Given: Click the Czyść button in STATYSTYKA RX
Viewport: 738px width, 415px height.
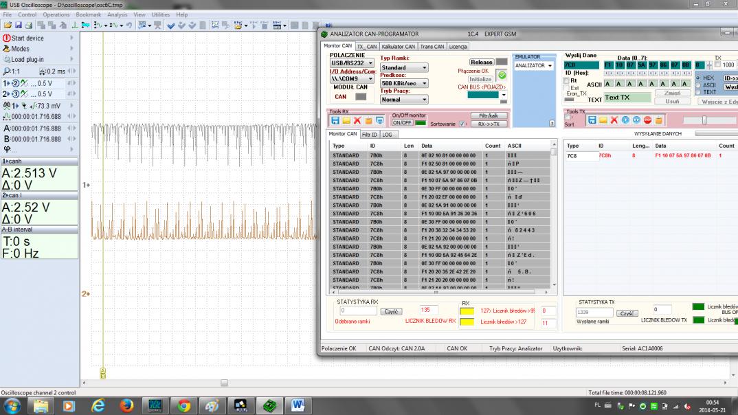Looking at the screenshot, I should (390, 311).
